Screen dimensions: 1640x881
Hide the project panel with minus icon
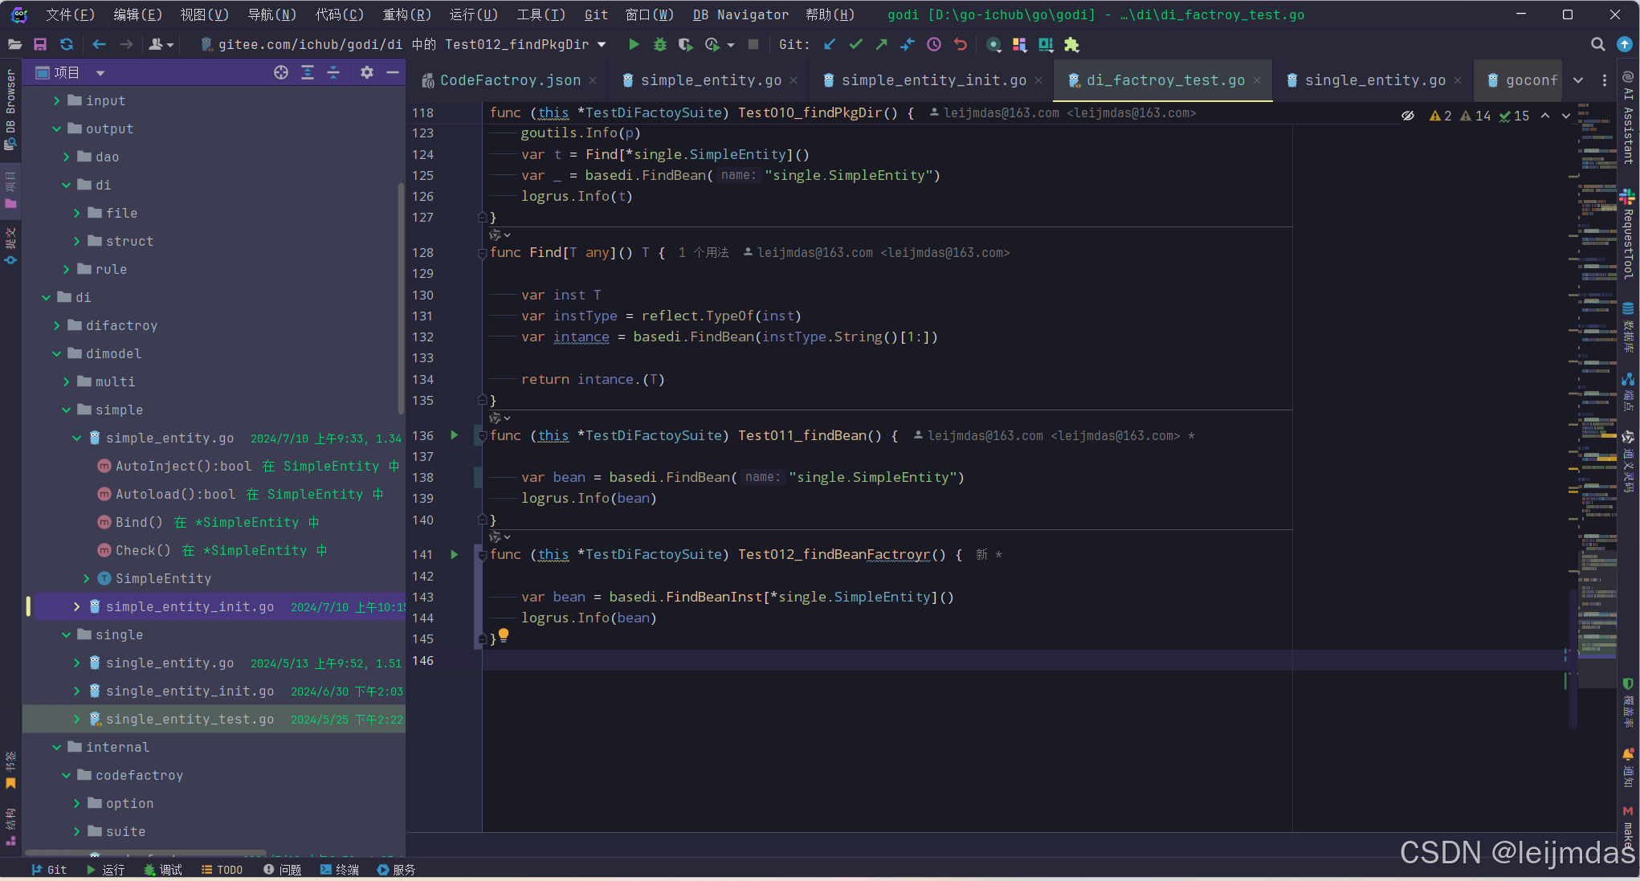tap(393, 73)
